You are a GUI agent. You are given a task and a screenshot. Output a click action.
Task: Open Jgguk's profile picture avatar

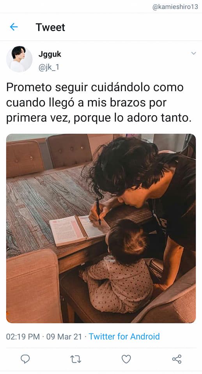pos(19,59)
